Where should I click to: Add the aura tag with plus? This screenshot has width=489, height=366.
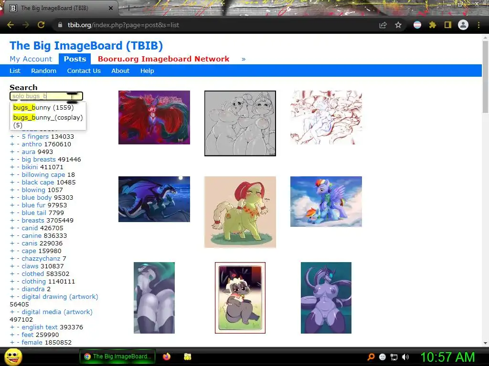click(12, 152)
